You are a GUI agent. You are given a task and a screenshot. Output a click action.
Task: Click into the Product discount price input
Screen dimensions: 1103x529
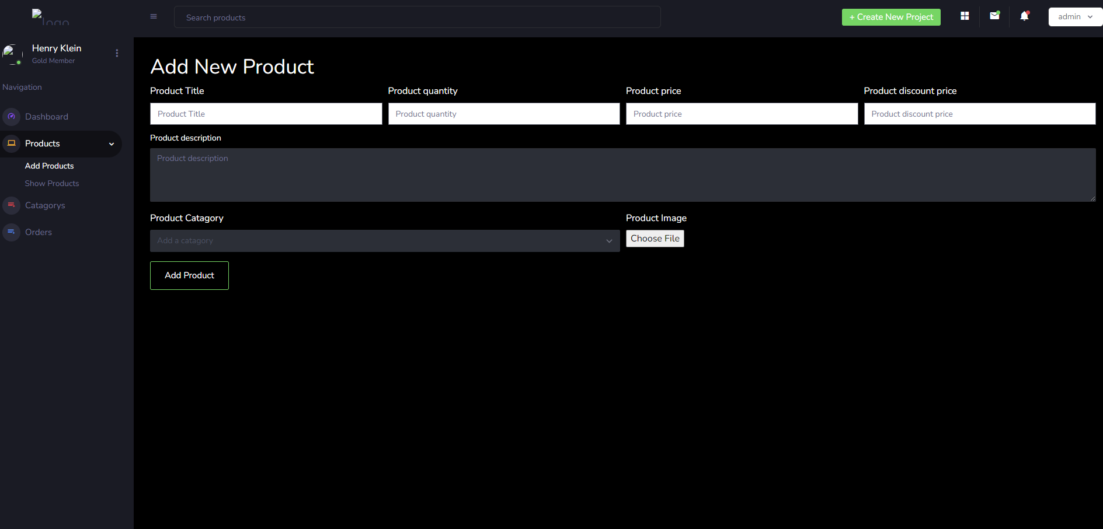point(980,114)
